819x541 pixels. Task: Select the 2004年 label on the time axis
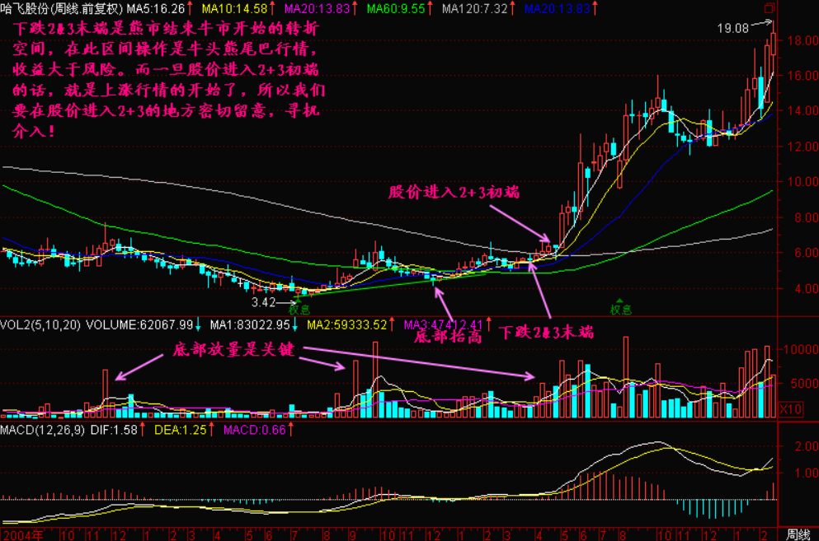click(18, 534)
